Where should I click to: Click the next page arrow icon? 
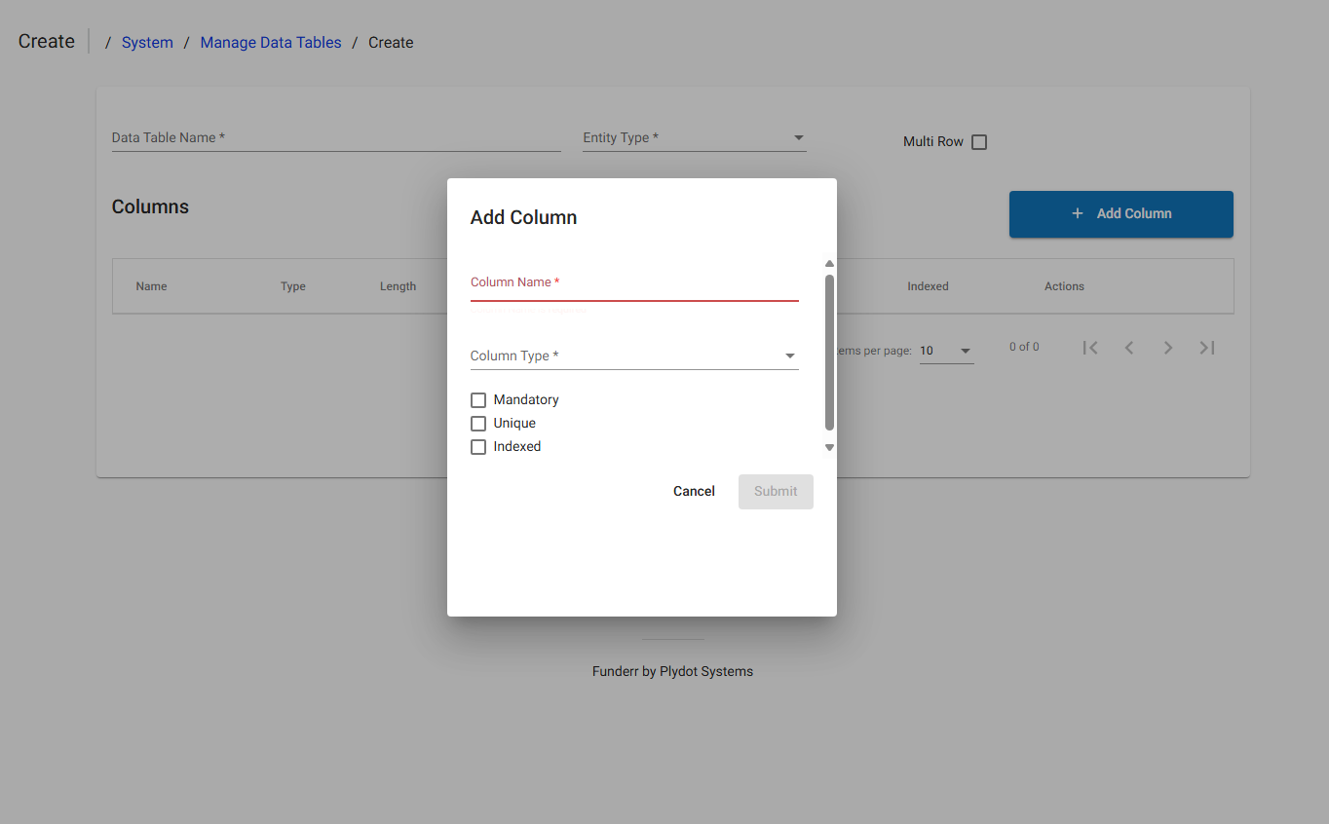[1168, 347]
